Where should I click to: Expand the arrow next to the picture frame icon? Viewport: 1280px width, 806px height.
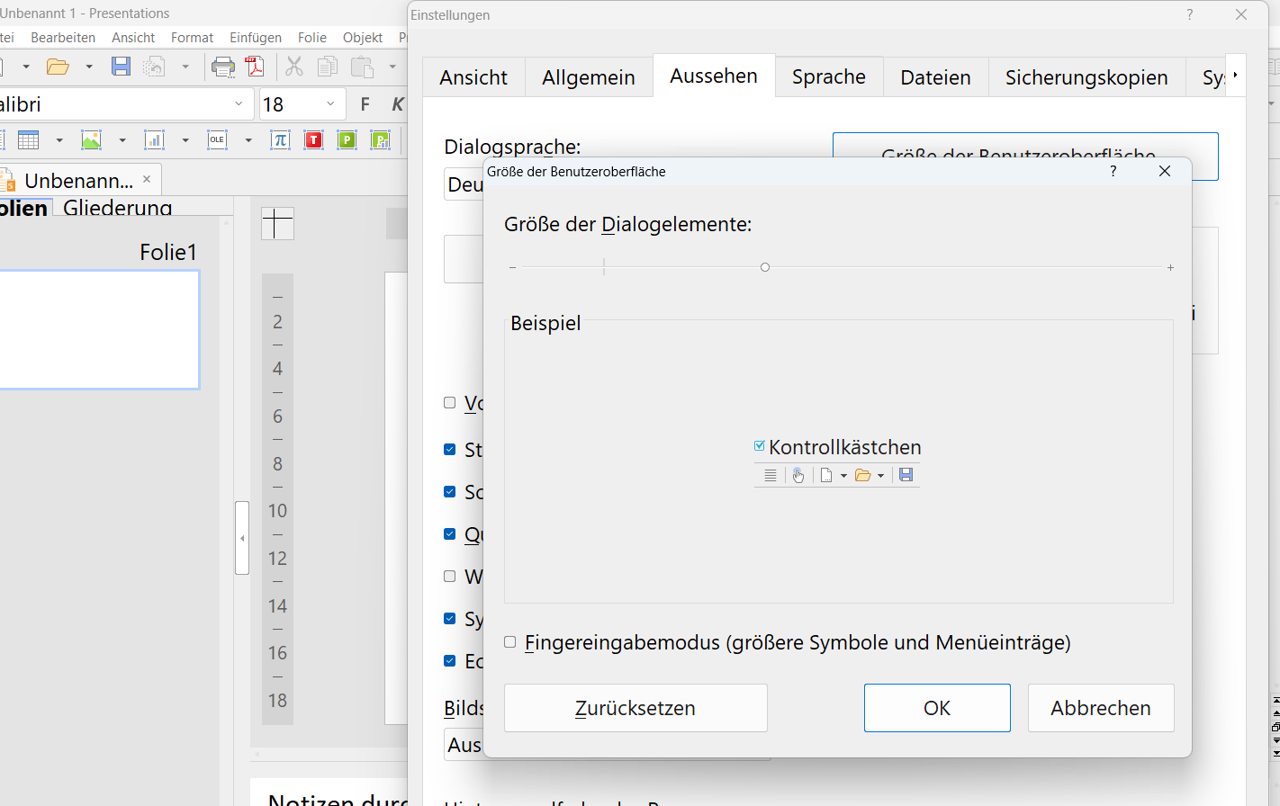pos(122,140)
